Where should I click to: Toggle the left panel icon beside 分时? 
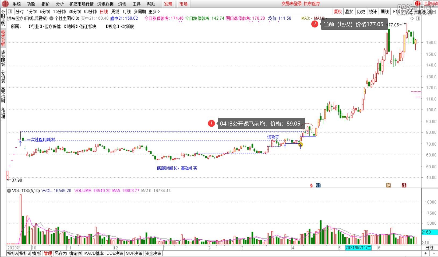(x=10, y=12)
